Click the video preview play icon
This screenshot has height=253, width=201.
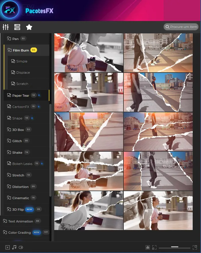click(7, 247)
